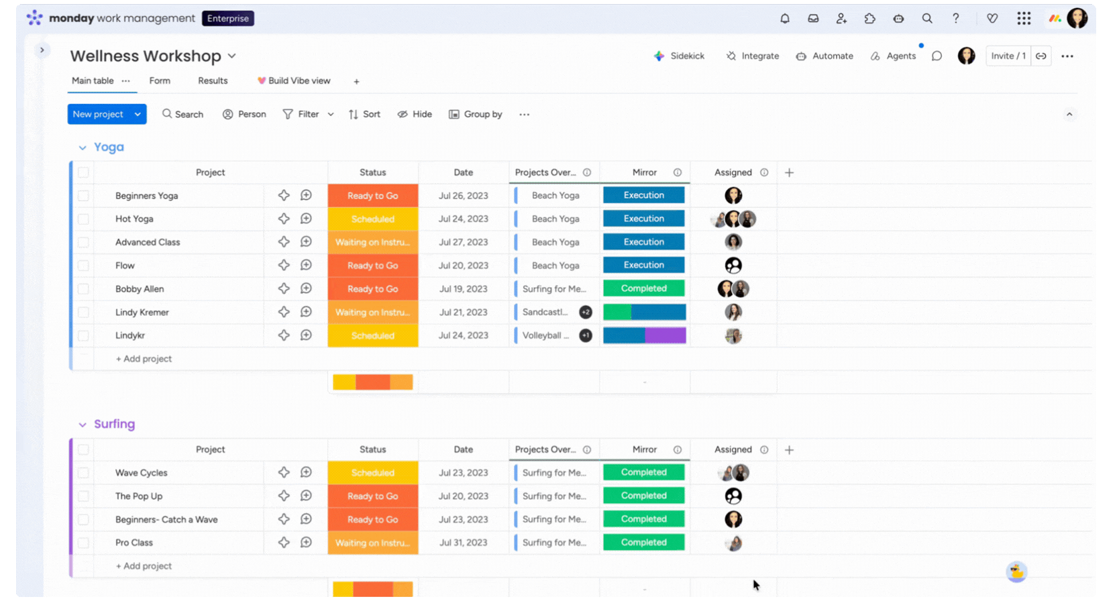
Task: Collapse the Surfing group chevron
Action: (x=83, y=425)
